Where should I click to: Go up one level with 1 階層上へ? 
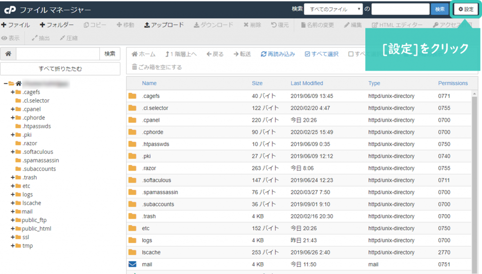point(181,54)
